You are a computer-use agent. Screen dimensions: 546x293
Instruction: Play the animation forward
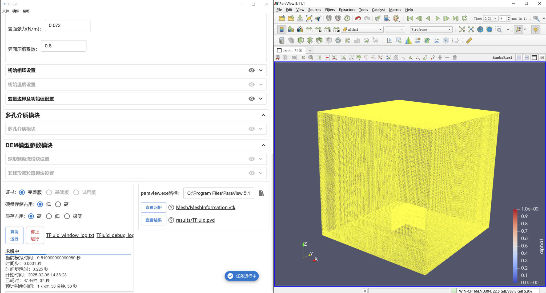(437, 18)
